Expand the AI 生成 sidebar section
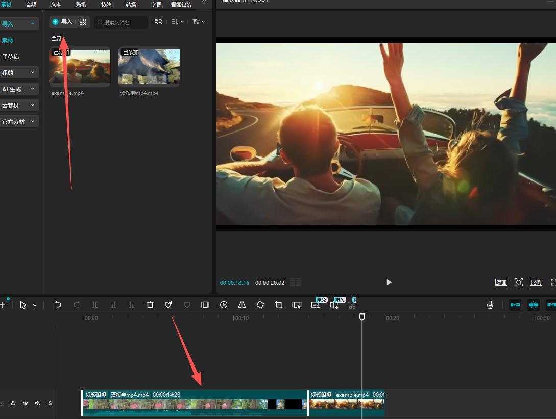This screenshot has height=419, width=556. (x=19, y=89)
